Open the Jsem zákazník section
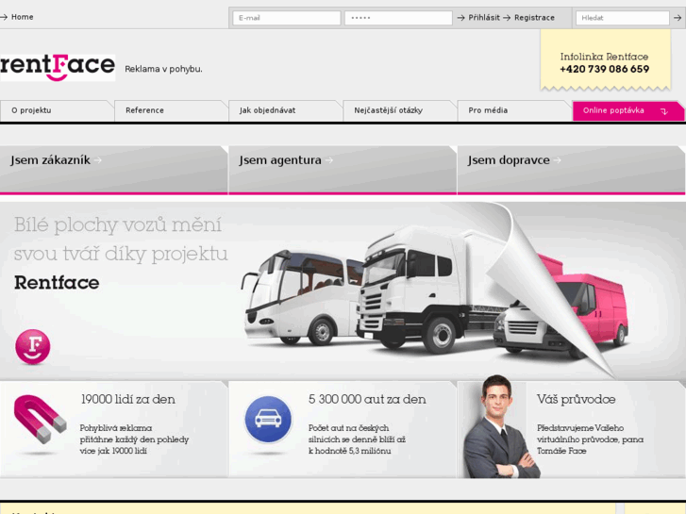Screen dimensions: 686x514 coord(114,170)
